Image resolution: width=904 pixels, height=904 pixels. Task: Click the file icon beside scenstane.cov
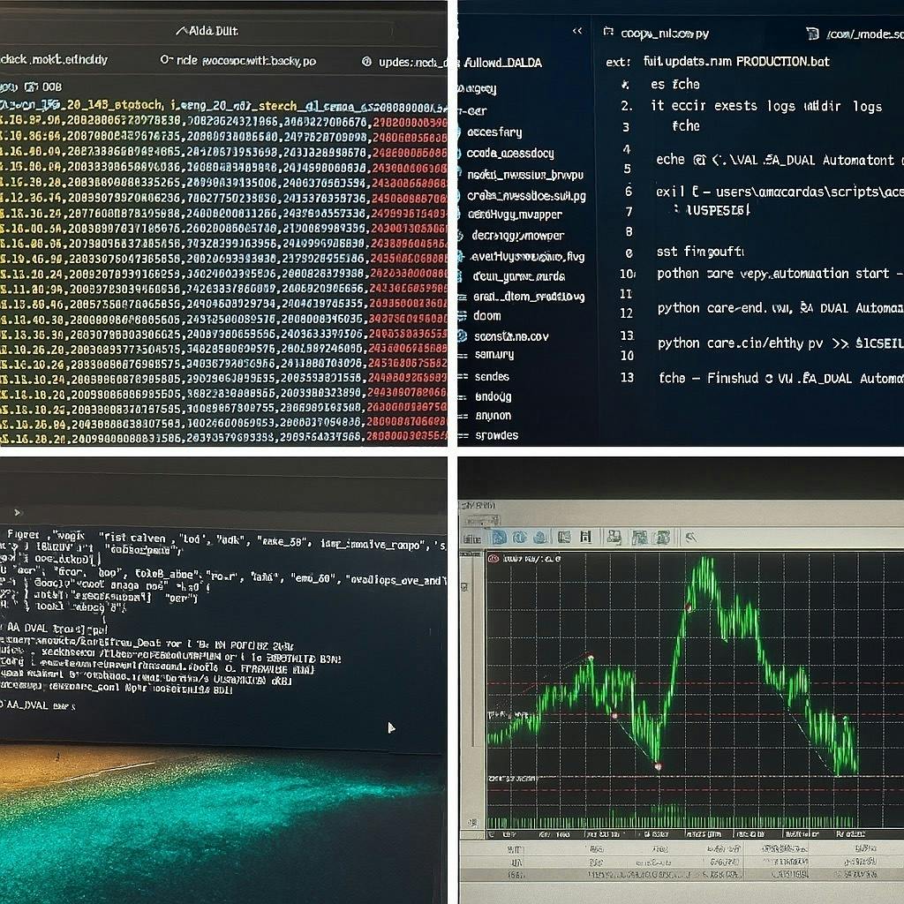(x=462, y=335)
